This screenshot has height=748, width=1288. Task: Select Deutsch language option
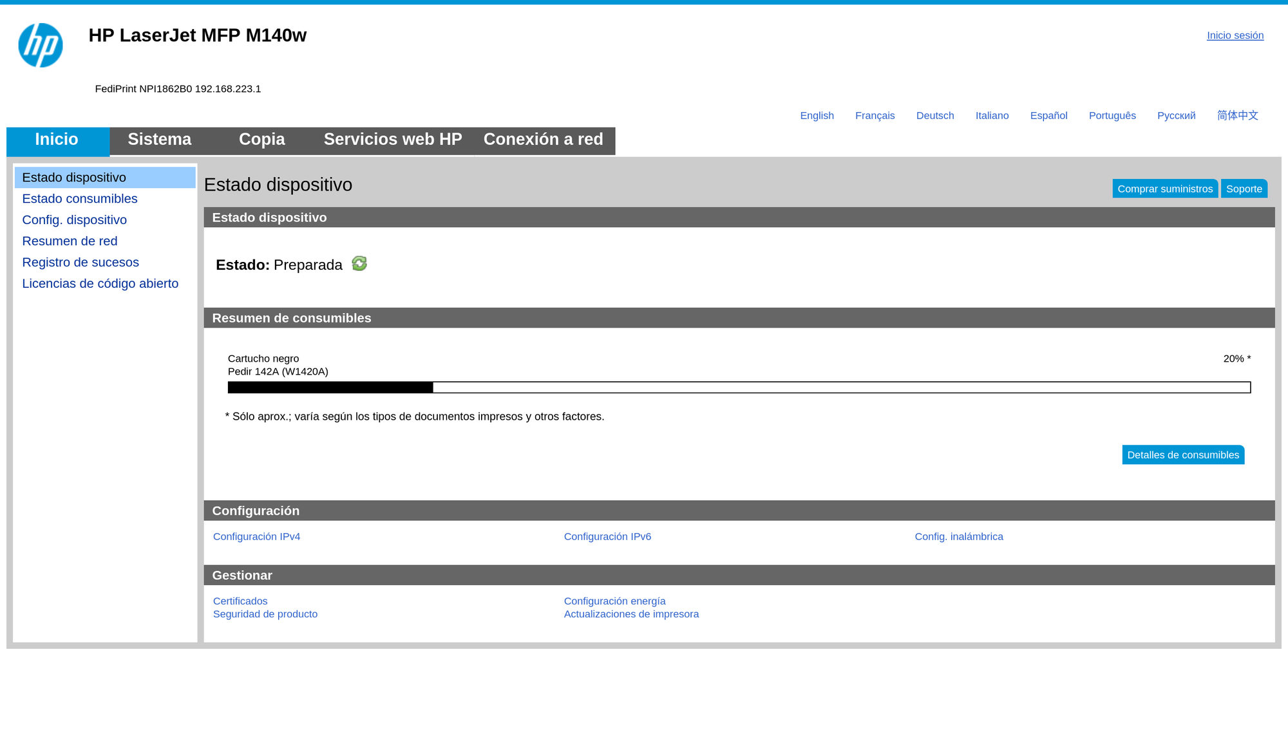[934, 116]
